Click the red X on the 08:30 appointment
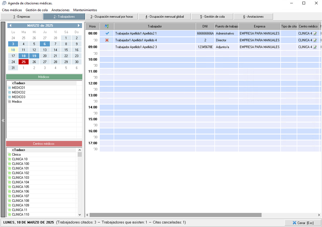Image resolution: width=322 pixels, height=227 pixels. pos(107,40)
